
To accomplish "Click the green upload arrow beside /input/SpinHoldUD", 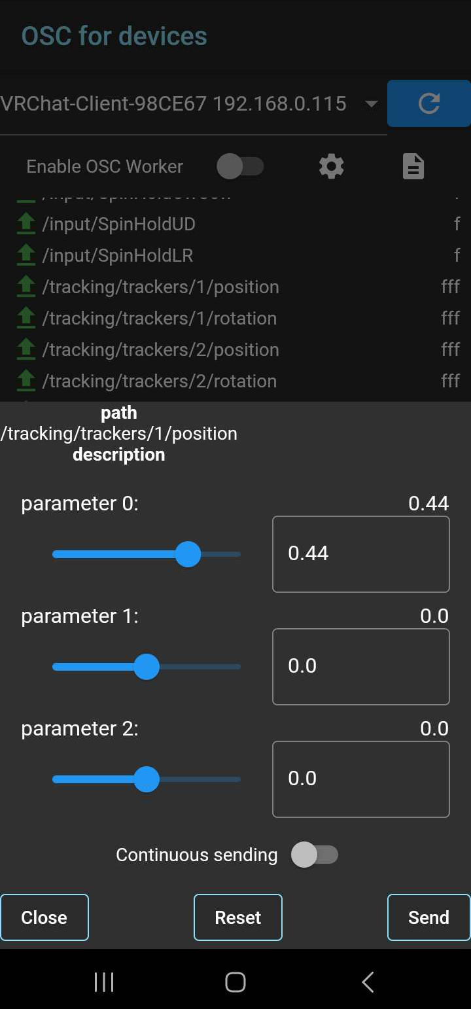I will click(x=26, y=224).
